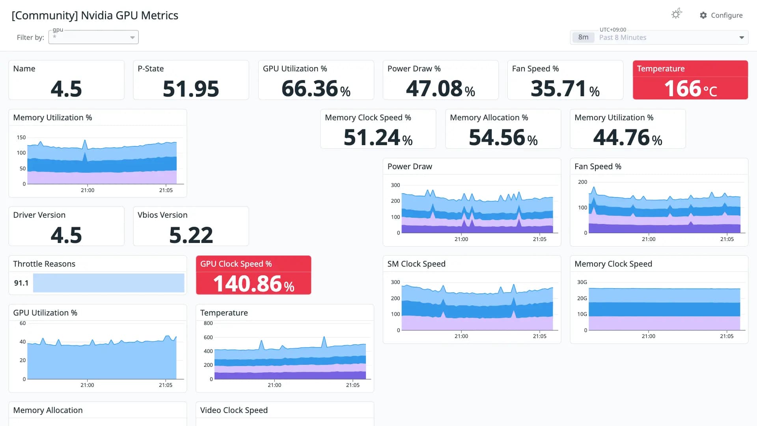Click the Memory Utilization % value 44.76
The image size is (757, 426).
(628, 137)
